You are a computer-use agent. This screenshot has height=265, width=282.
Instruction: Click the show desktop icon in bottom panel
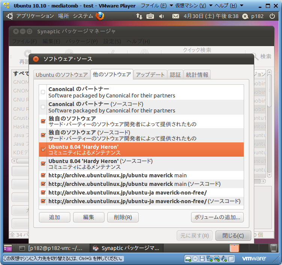8,248
